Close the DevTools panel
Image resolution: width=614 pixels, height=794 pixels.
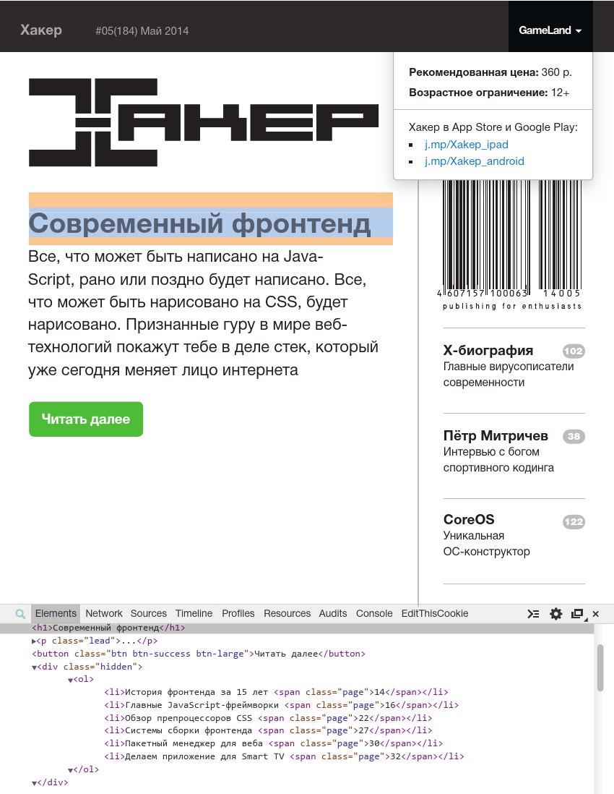[596, 614]
